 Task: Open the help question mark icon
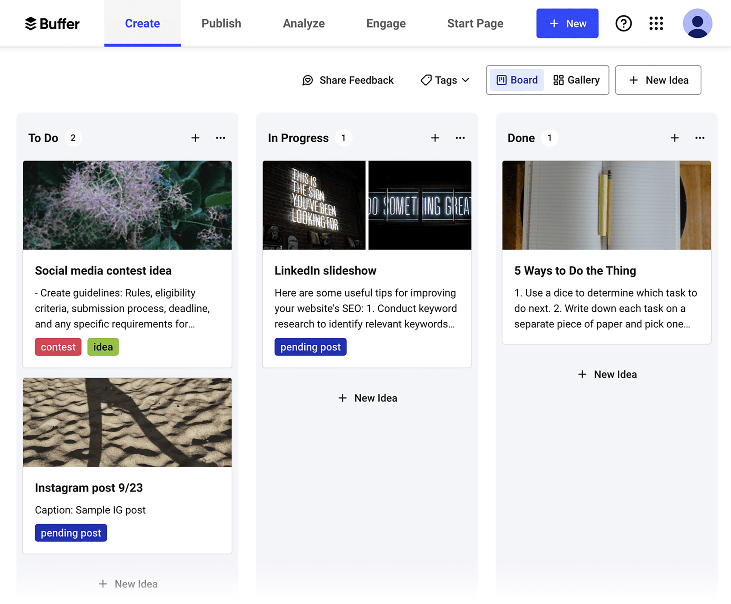(x=624, y=24)
